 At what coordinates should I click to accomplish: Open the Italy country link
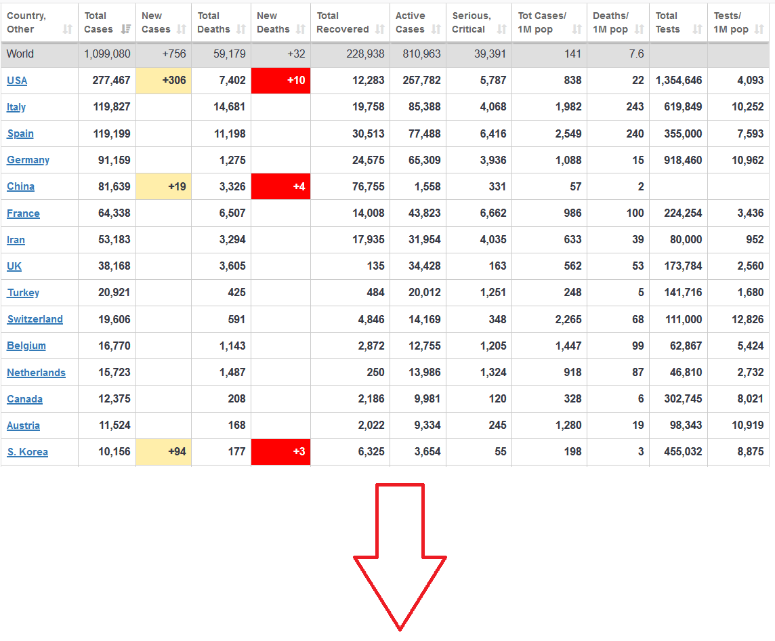(x=16, y=107)
